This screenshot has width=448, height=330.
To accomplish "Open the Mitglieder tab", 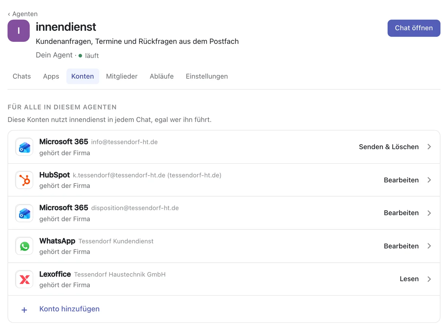I will point(122,76).
